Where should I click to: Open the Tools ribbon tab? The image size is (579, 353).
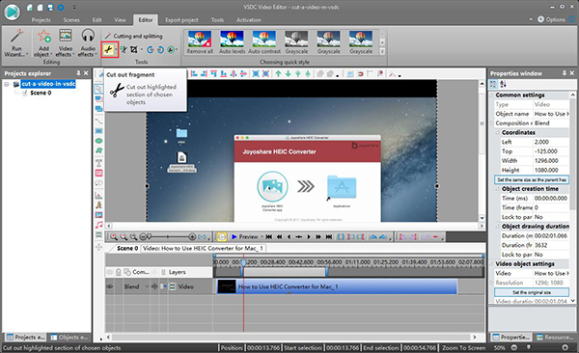click(x=217, y=20)
